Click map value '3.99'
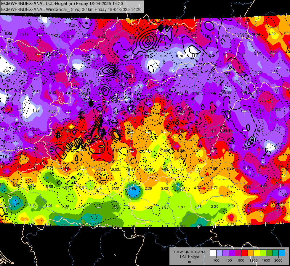This screenshot has height=266, width=290. (231, 187)
